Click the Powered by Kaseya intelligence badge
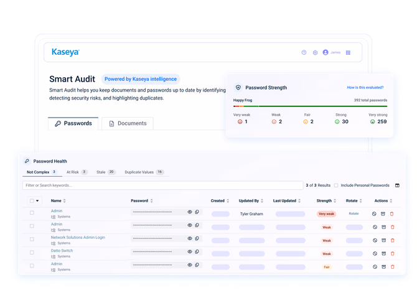The height and width of the screenshot is (300, 417). [141, 79]
